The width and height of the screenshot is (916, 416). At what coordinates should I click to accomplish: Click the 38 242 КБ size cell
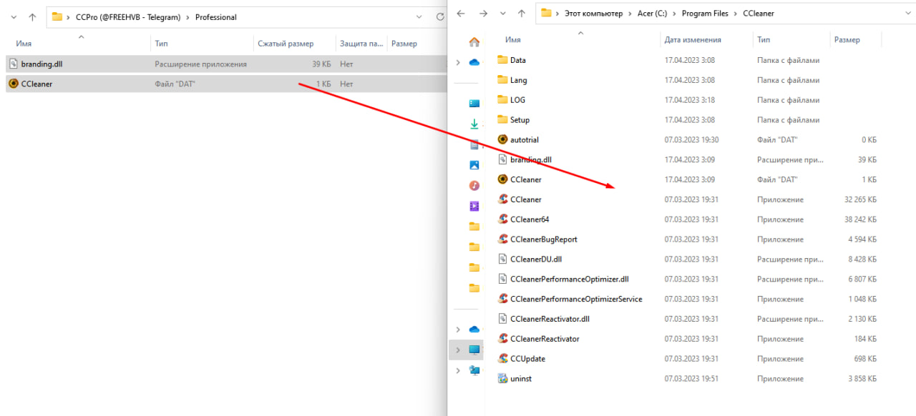pyautogui.click(x=860, y=219)
